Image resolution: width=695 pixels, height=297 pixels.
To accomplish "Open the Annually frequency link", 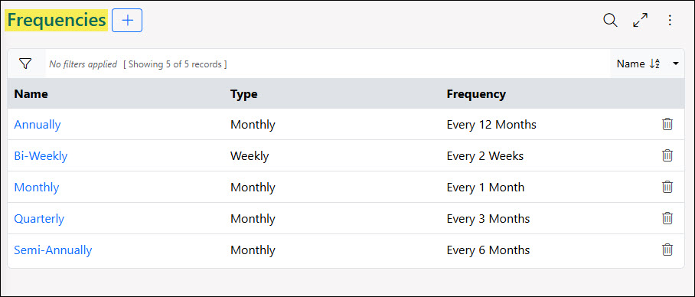I will 38,125.
